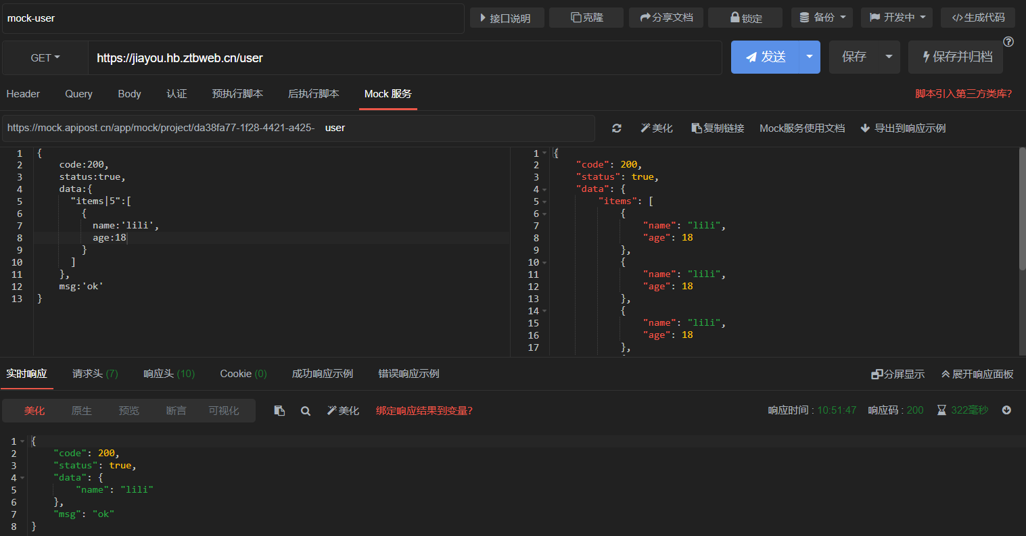
Task: Edit the request URL field
Action: [404, 58]
